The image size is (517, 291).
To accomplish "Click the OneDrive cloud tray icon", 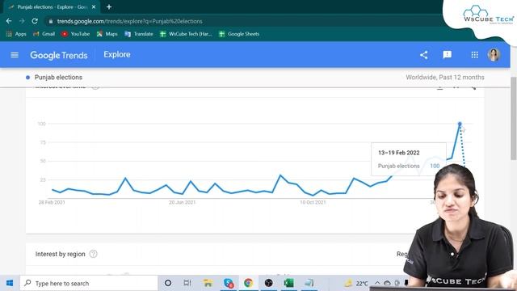I will point(387,283).
